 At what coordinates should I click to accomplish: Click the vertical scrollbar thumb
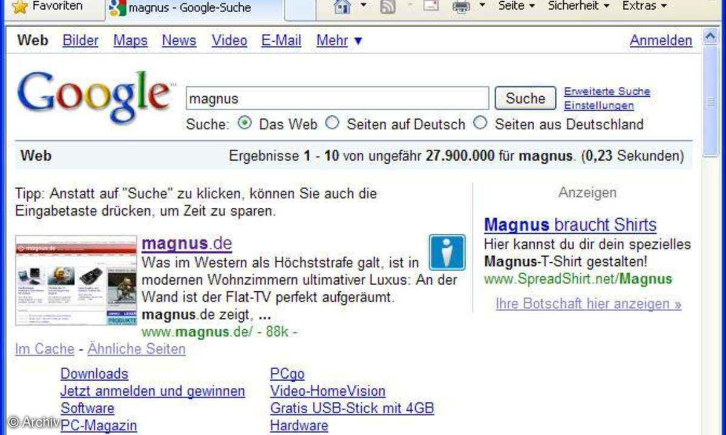click(711, 103)
